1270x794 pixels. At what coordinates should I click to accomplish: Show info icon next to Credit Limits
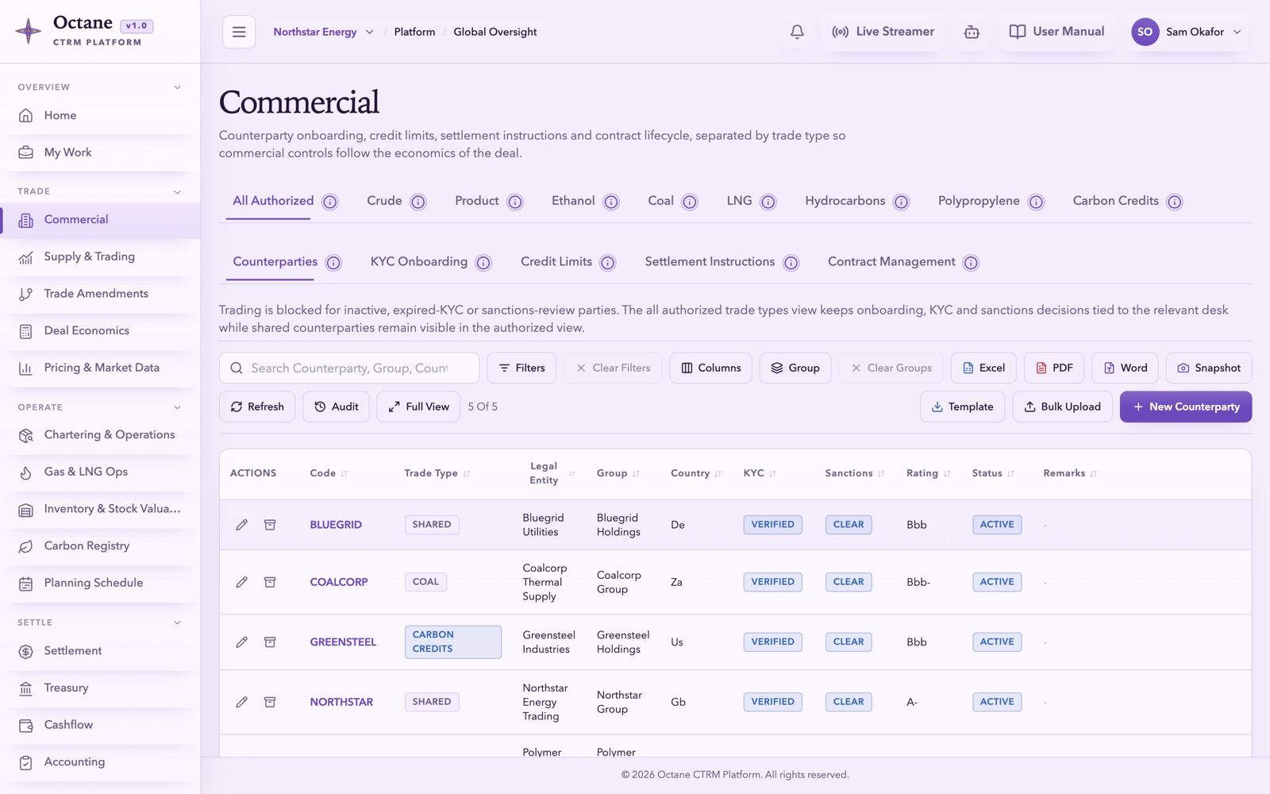pyautogui.click(x=608, y=263)
